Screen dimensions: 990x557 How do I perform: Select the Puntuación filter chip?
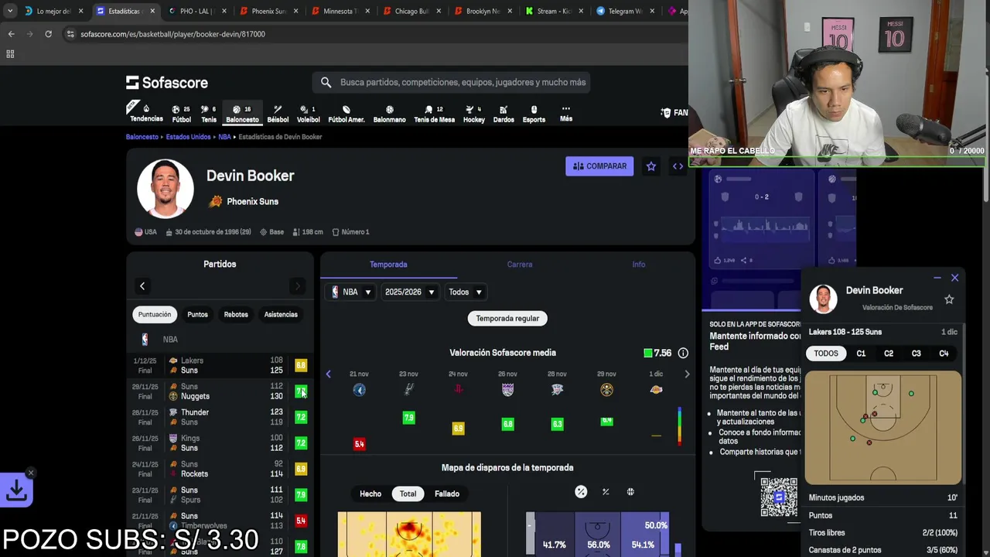155,315
